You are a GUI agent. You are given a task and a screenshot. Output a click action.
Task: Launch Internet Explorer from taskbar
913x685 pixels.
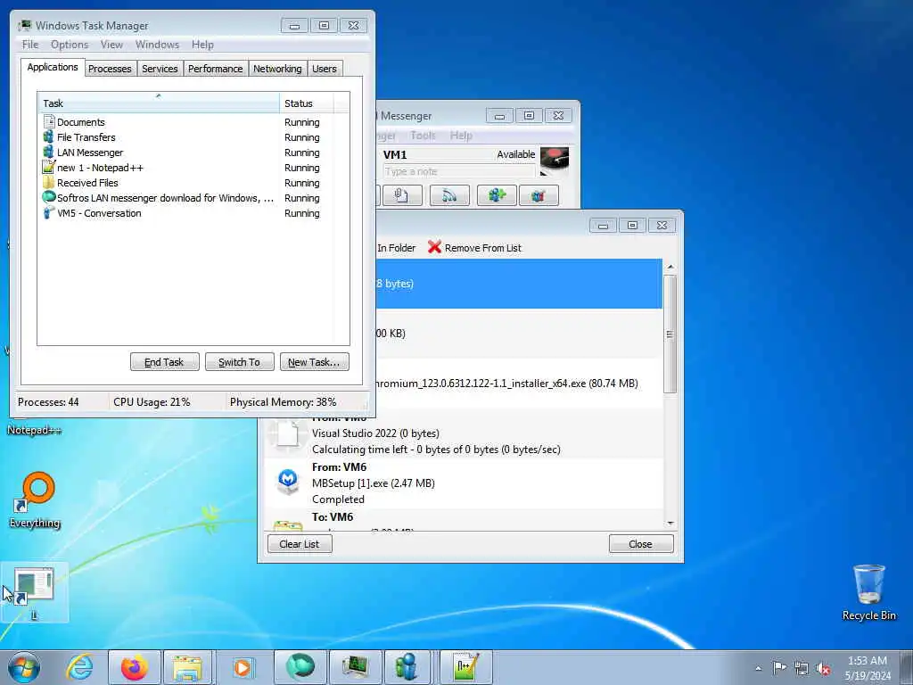tap(79, 667)
